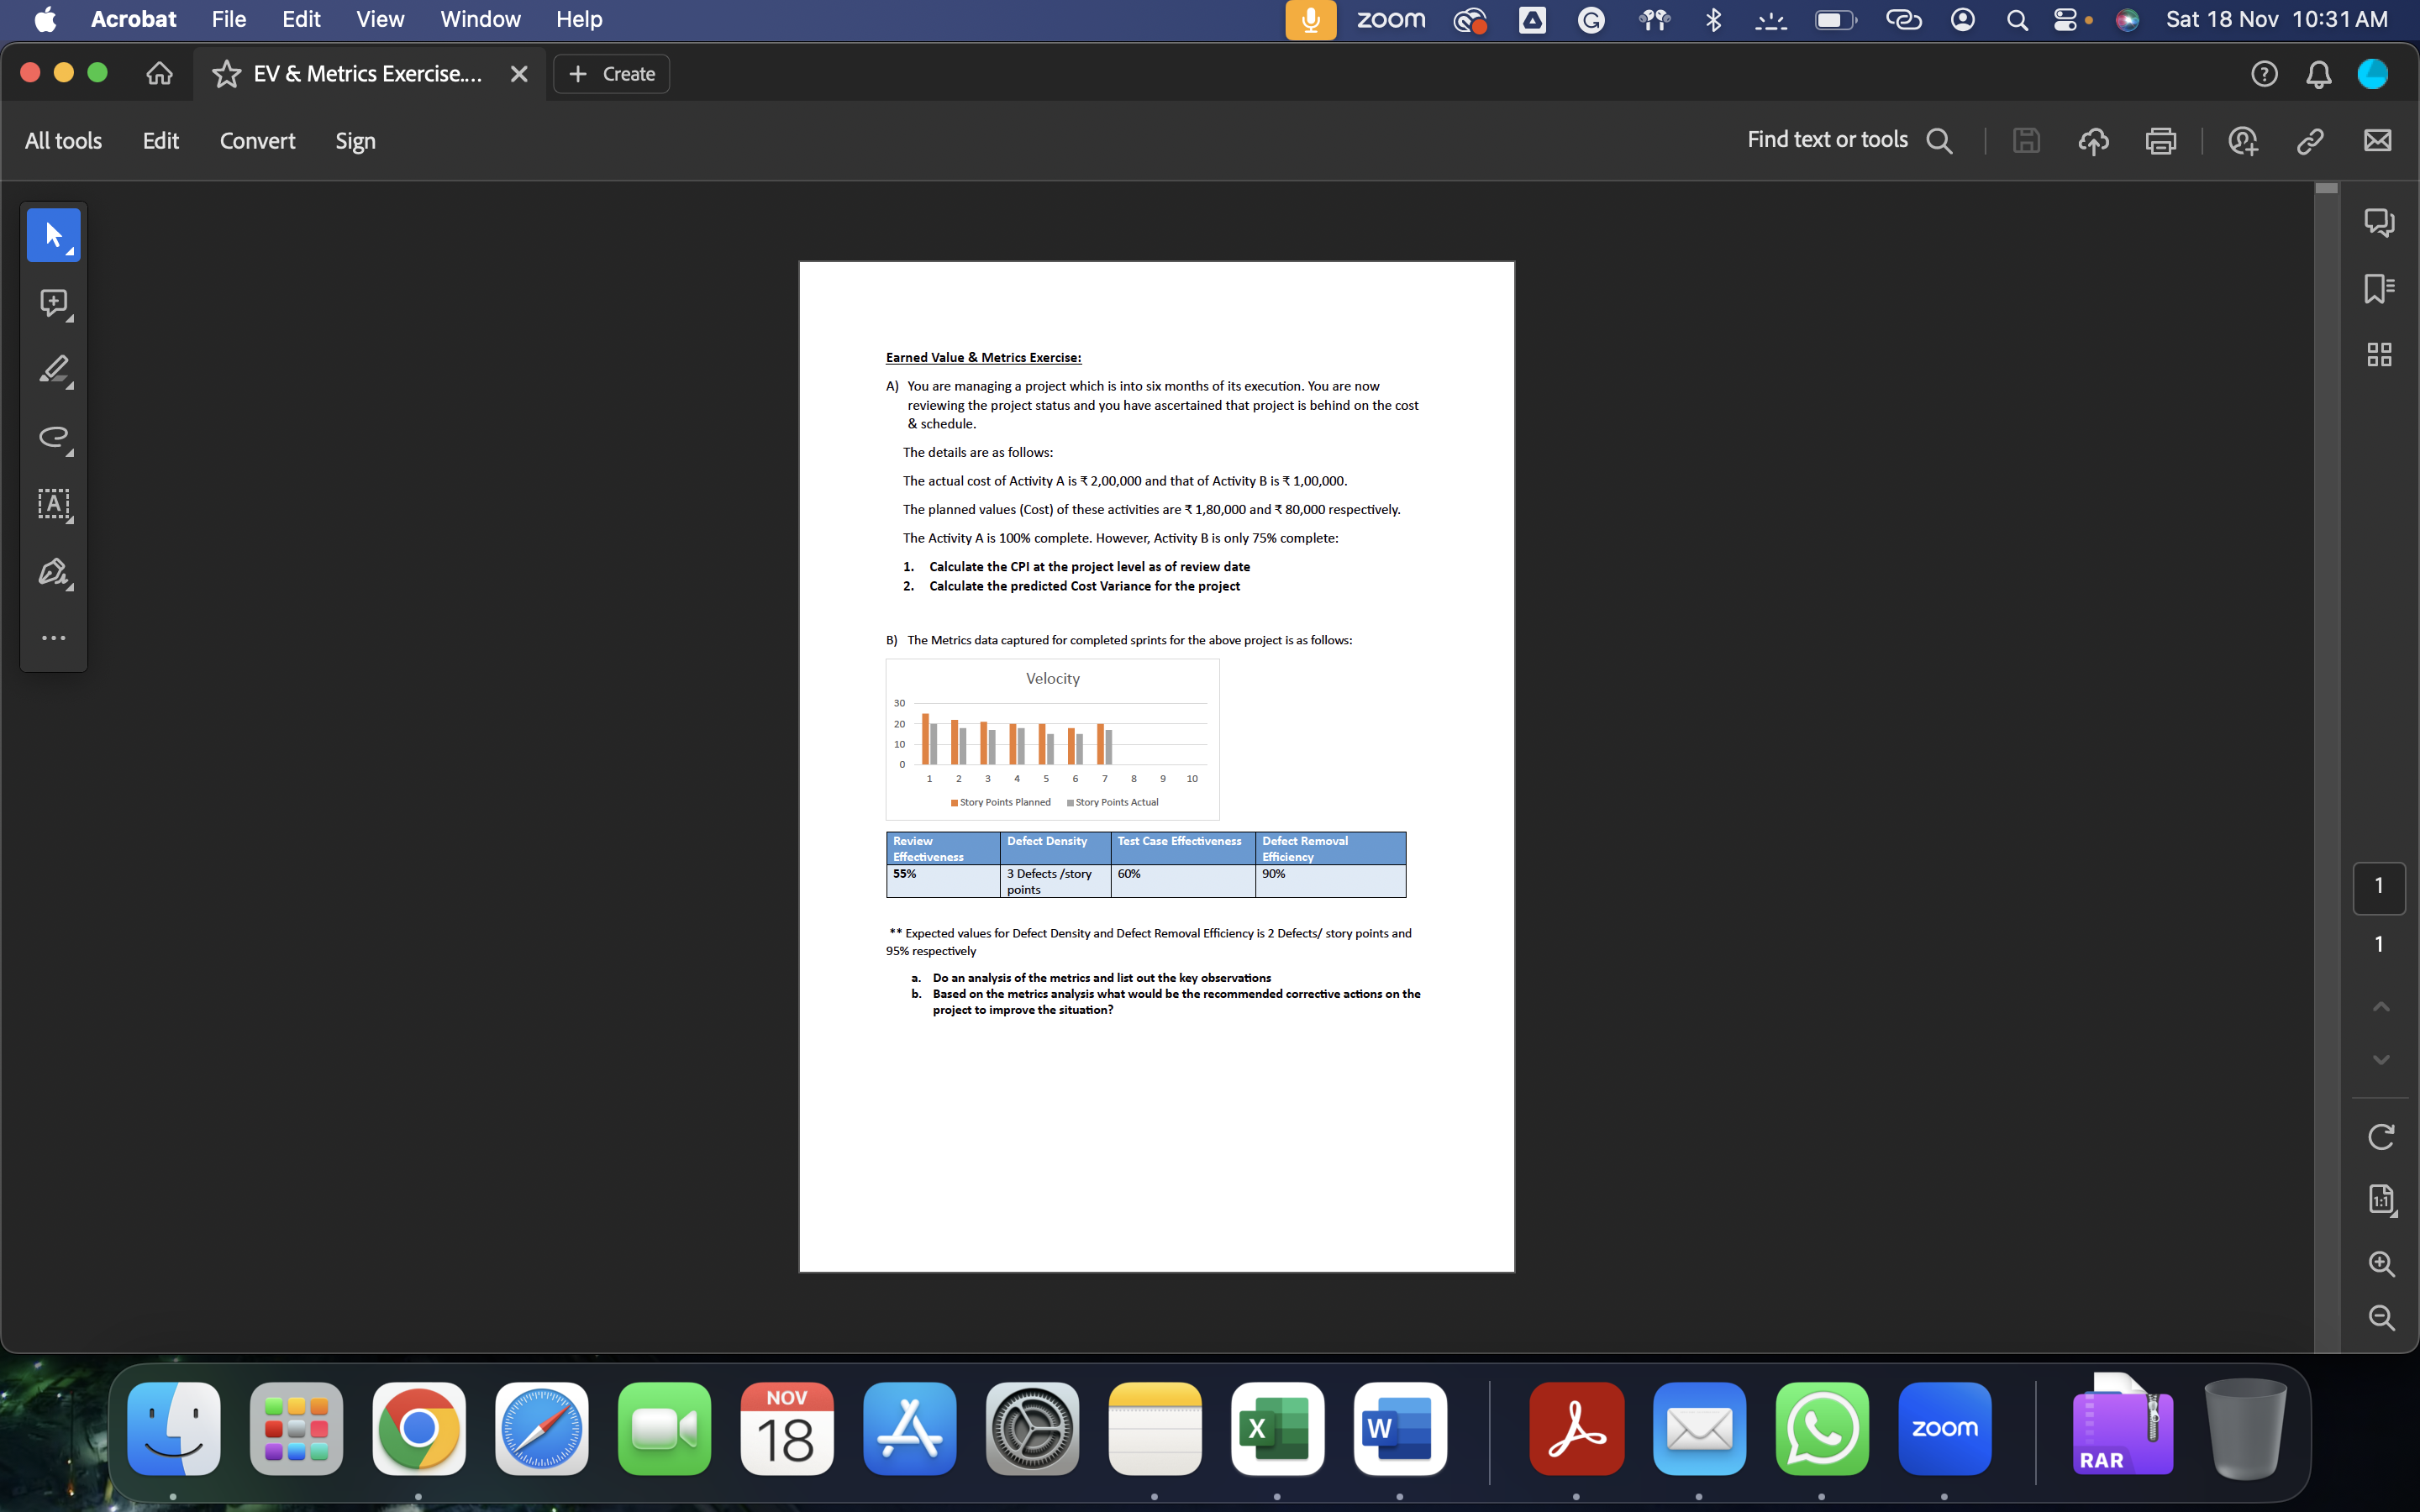Expand next page chevron control
Image resolution: width=2420 pixels, height=1512 pixels.
(2381, 1060)
